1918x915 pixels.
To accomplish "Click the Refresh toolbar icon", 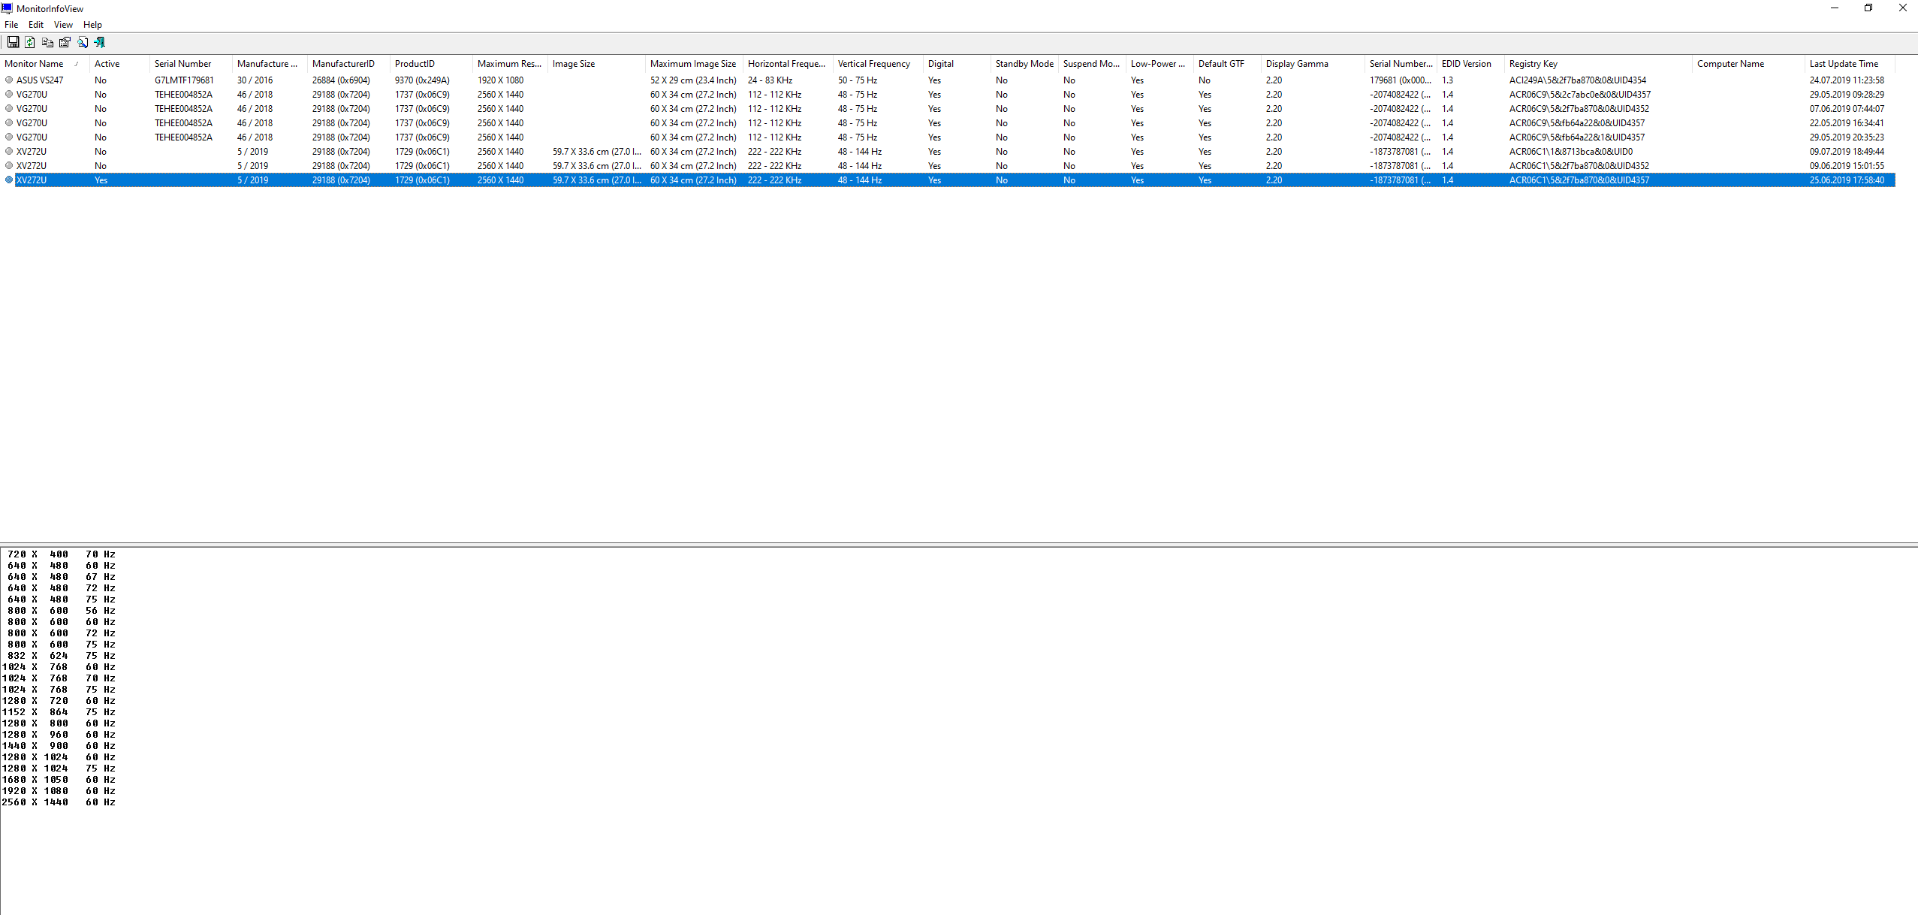I will pyautogui.click(x=30, y=42).
